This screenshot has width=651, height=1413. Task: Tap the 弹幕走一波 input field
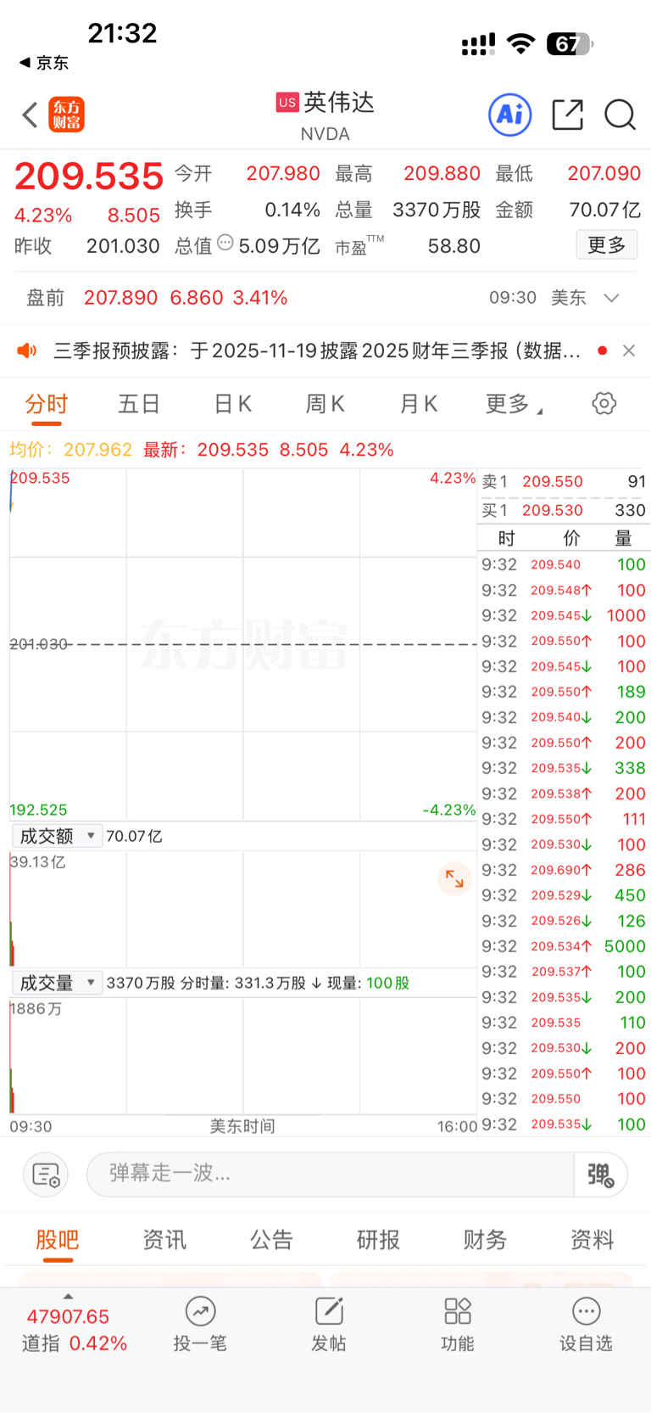click(331, 1175)
